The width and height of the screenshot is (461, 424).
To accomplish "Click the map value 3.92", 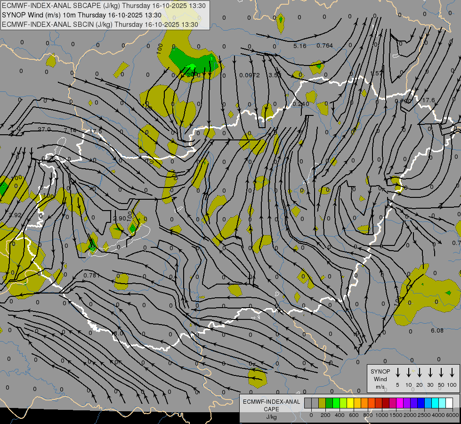I will coord(15,215).
